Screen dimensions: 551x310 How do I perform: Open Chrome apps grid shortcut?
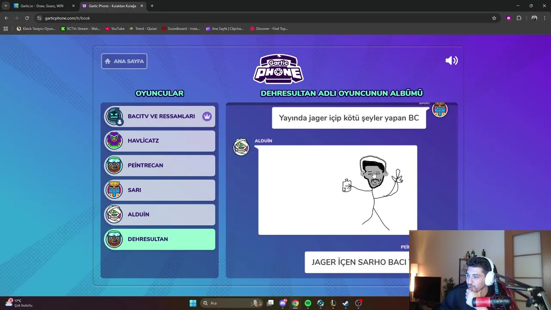[6, 29]
